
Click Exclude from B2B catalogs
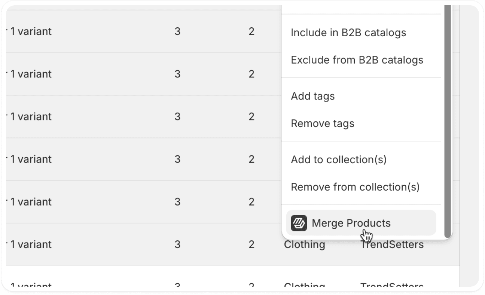coord(357,60)
